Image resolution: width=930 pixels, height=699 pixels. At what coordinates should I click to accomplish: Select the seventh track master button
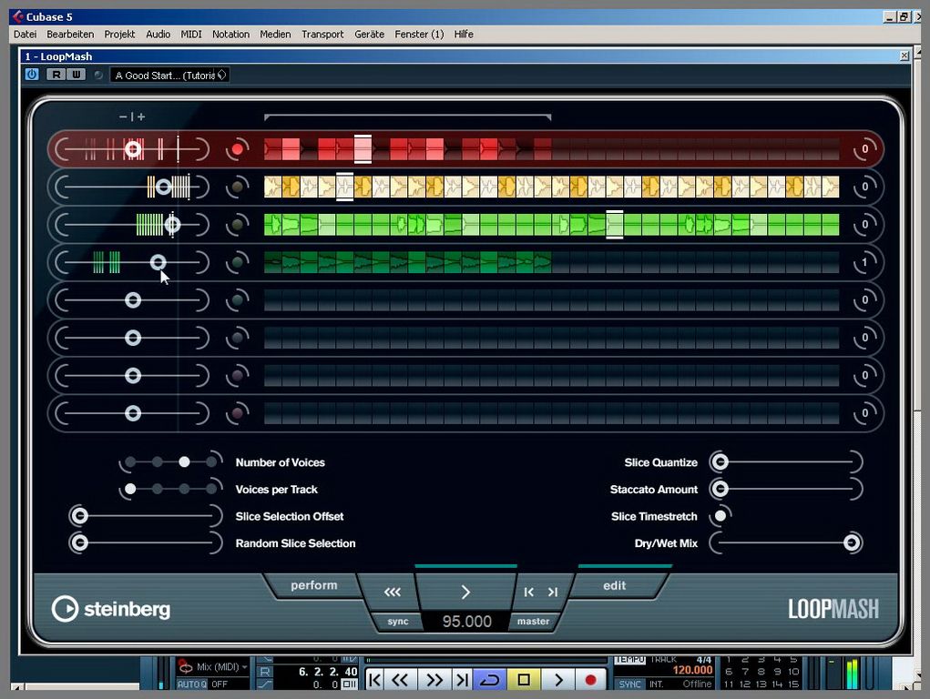[237, 376]
